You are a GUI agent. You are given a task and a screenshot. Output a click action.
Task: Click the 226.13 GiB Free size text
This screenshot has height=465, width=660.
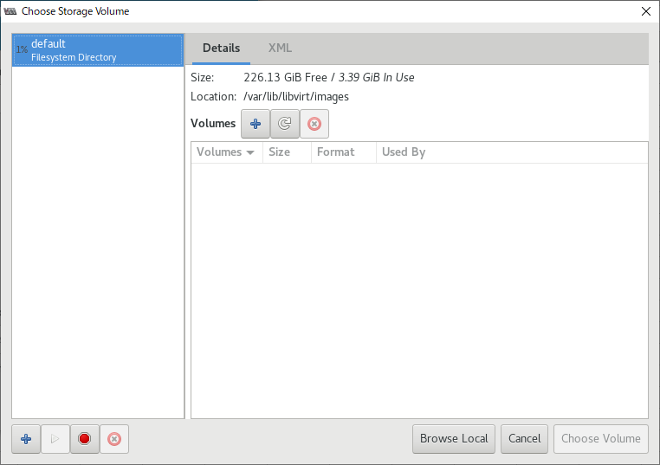(285, 77)
